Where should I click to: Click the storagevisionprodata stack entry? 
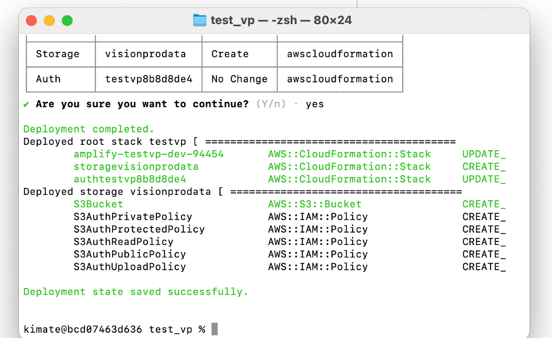pyautogui.click(x=136, y=167)
